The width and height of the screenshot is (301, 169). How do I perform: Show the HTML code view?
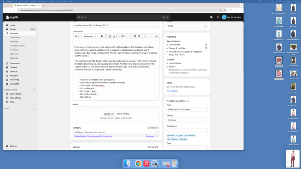point(157,36)
